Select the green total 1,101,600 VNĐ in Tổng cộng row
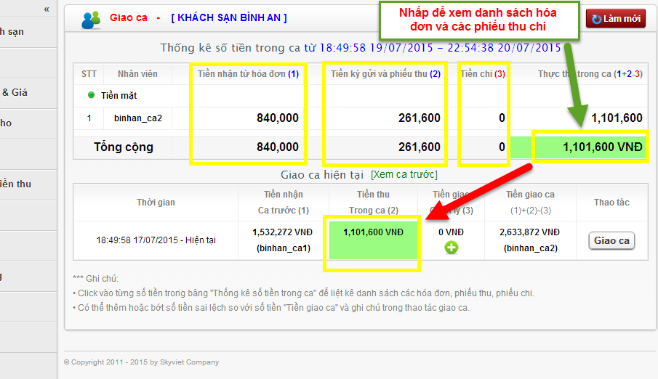The height and width of the screenshot is (379, 658). (602, 147)
